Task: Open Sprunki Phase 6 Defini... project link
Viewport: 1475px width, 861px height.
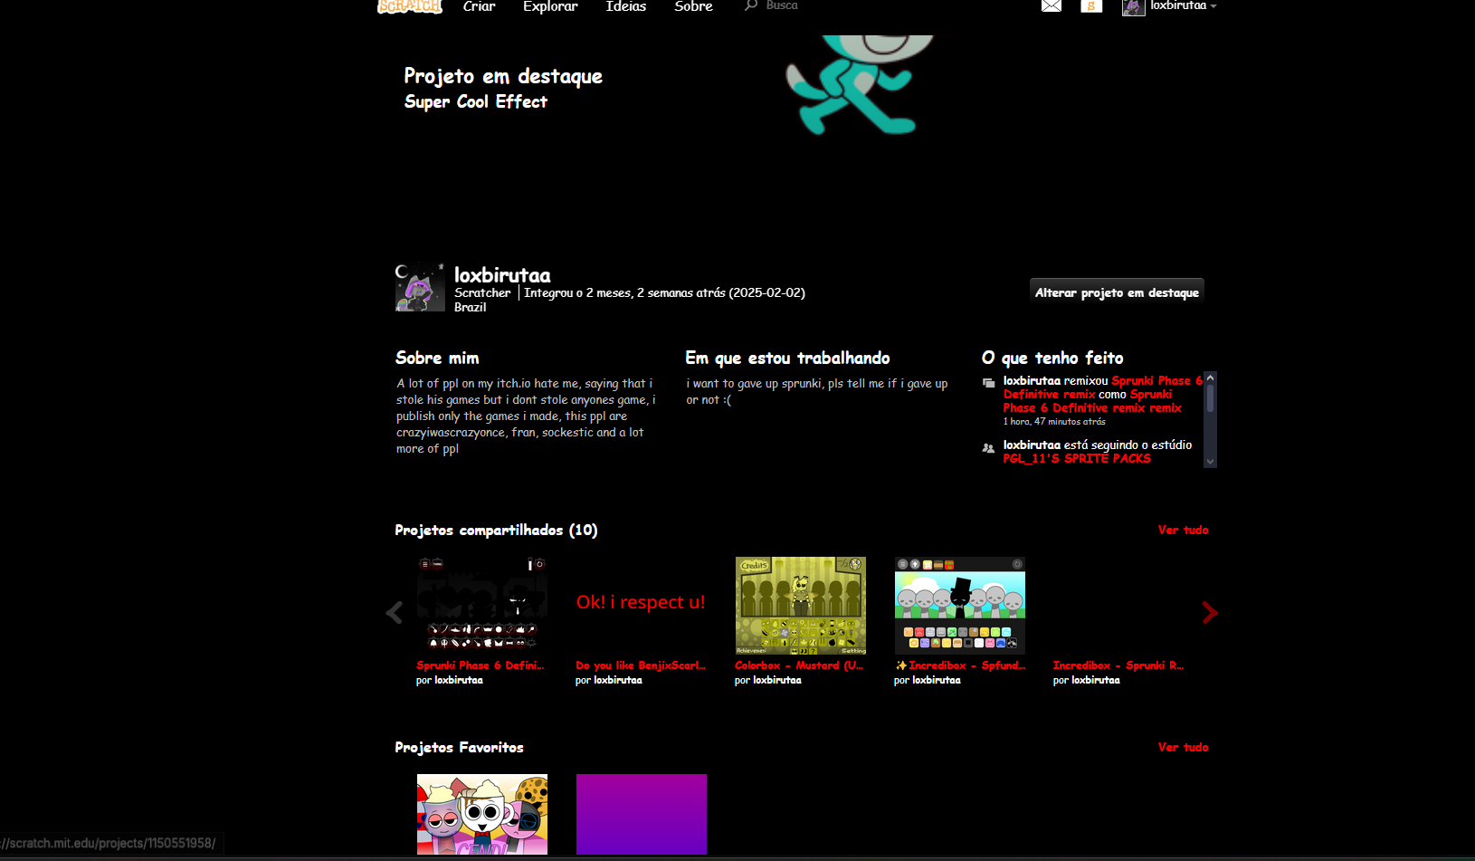Action: pos(480,665)
